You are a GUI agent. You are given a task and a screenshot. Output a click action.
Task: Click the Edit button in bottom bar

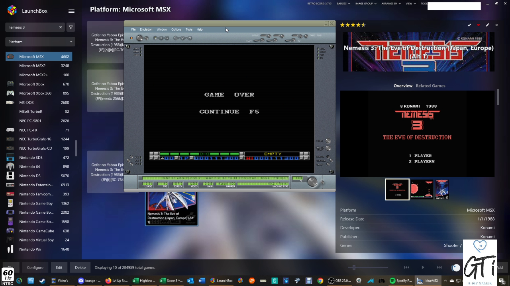(59, 267)
